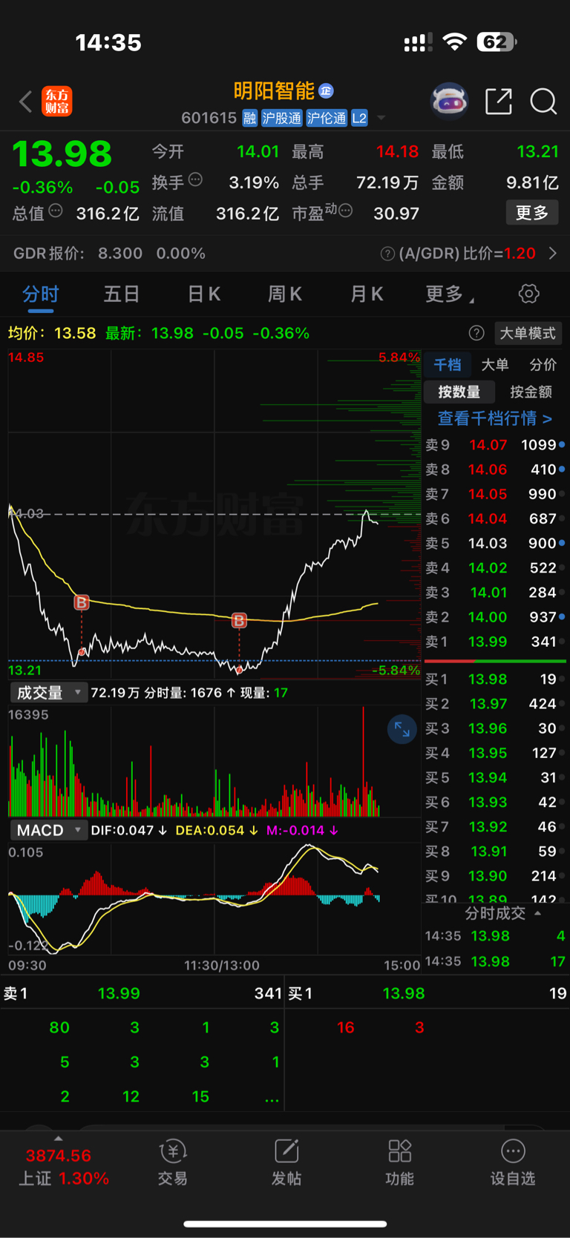Tap the back arrow icon

click(x=26, y=102)
